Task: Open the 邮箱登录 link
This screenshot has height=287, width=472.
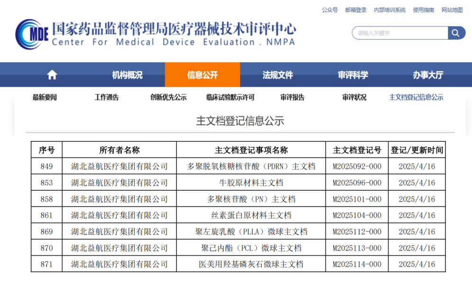Action: [x=356, y=10]
